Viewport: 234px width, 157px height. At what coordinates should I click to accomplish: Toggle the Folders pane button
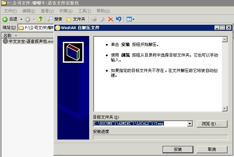click(75, 19)
